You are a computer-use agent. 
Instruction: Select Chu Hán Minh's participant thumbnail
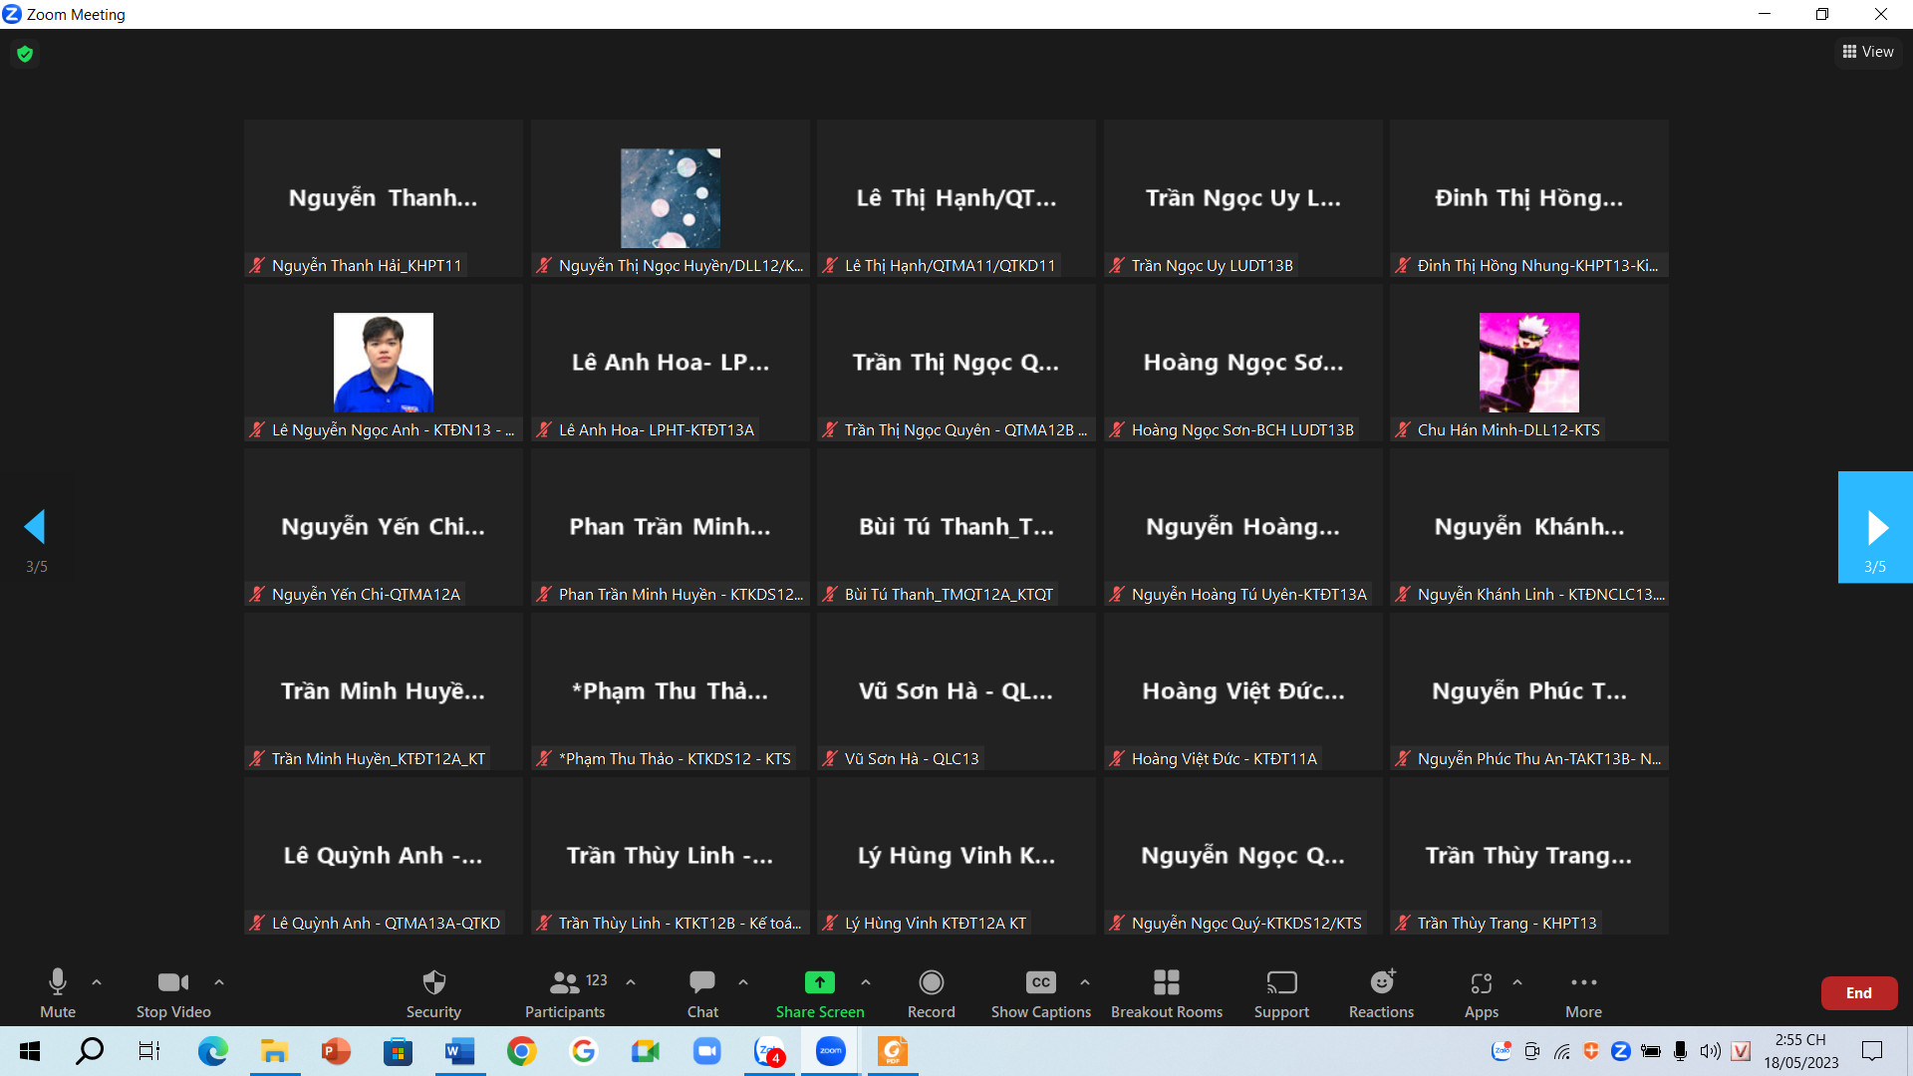1528,363
